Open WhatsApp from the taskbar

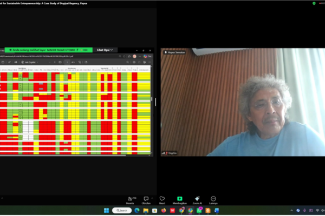[x=199, y=211]
